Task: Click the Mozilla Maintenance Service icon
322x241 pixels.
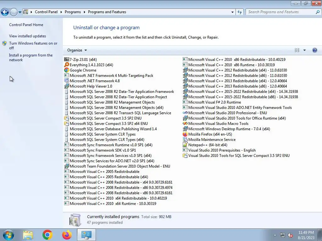Action: (x=185, y=140)
